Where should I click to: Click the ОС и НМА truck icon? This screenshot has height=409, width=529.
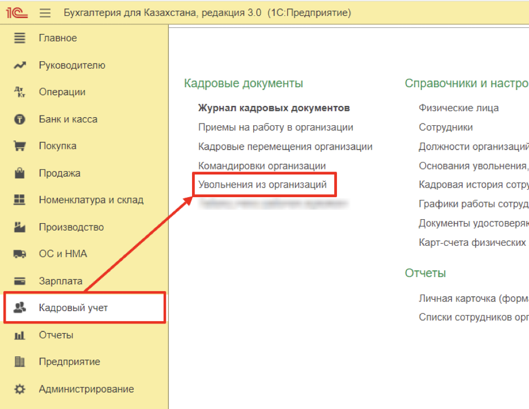pos(20,254)
